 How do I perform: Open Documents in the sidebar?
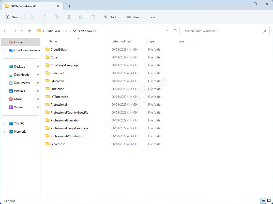point(22,83)
